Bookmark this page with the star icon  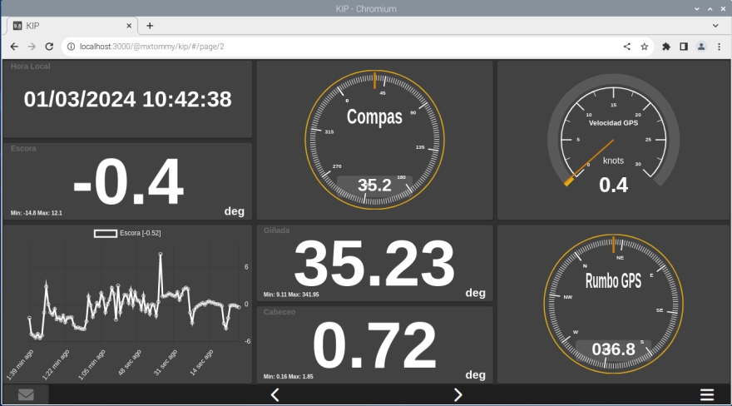coord(644,47)
